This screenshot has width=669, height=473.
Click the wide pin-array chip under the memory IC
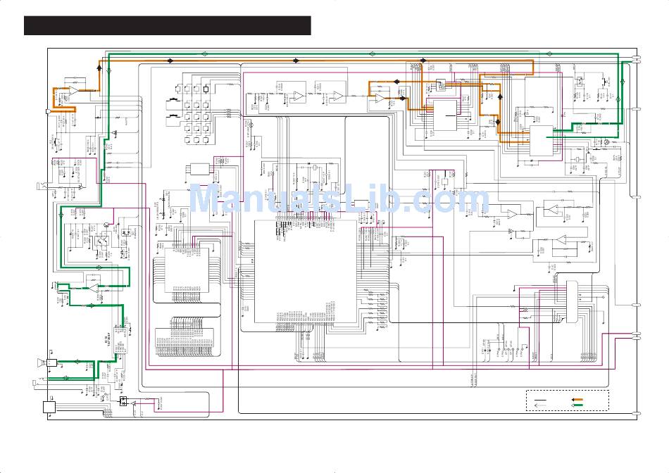coord(184,342)
